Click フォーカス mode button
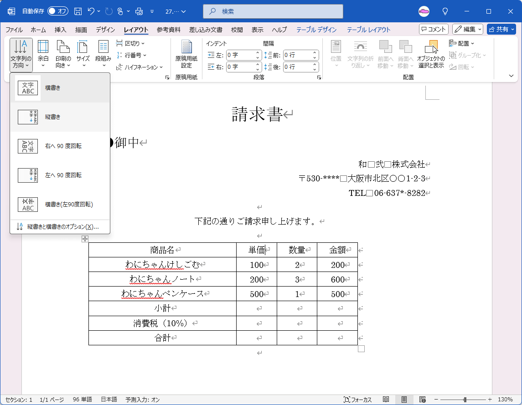This screenshot has height=405, width=522. click(357, 400)
